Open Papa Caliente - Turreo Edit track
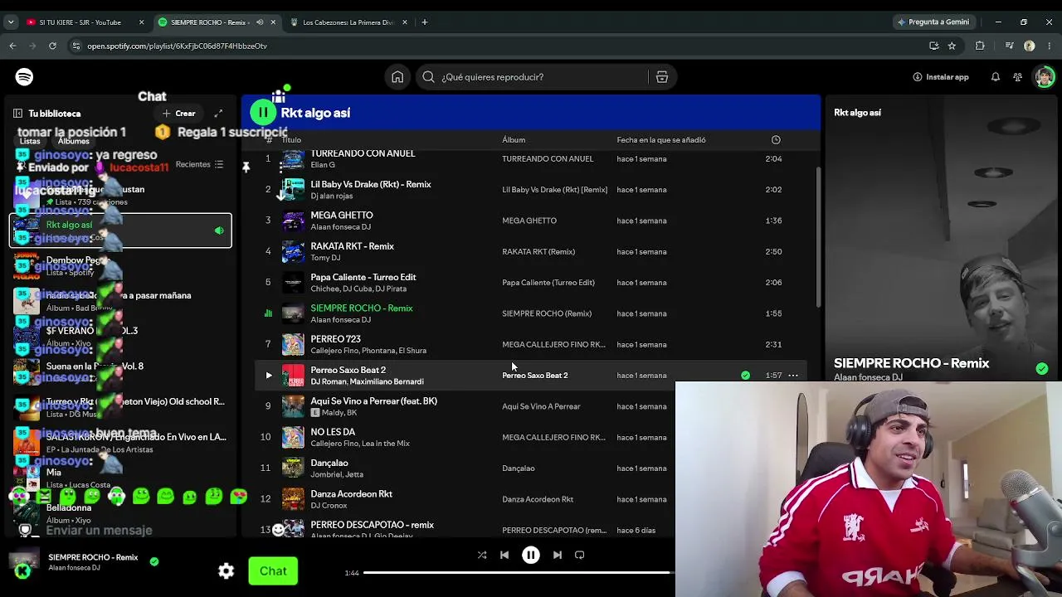1062x597 pixels. point(363,277)
